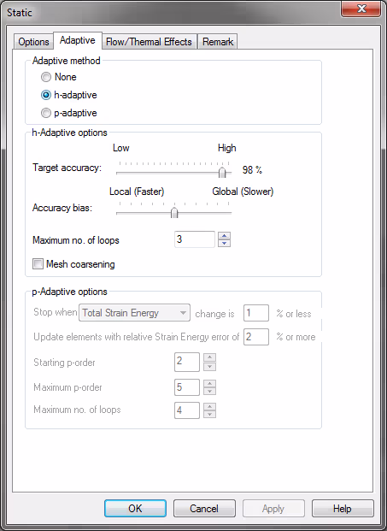This screenshot has height=531, width=387.
Task: Click the Apply button
Action: point(273,508)
